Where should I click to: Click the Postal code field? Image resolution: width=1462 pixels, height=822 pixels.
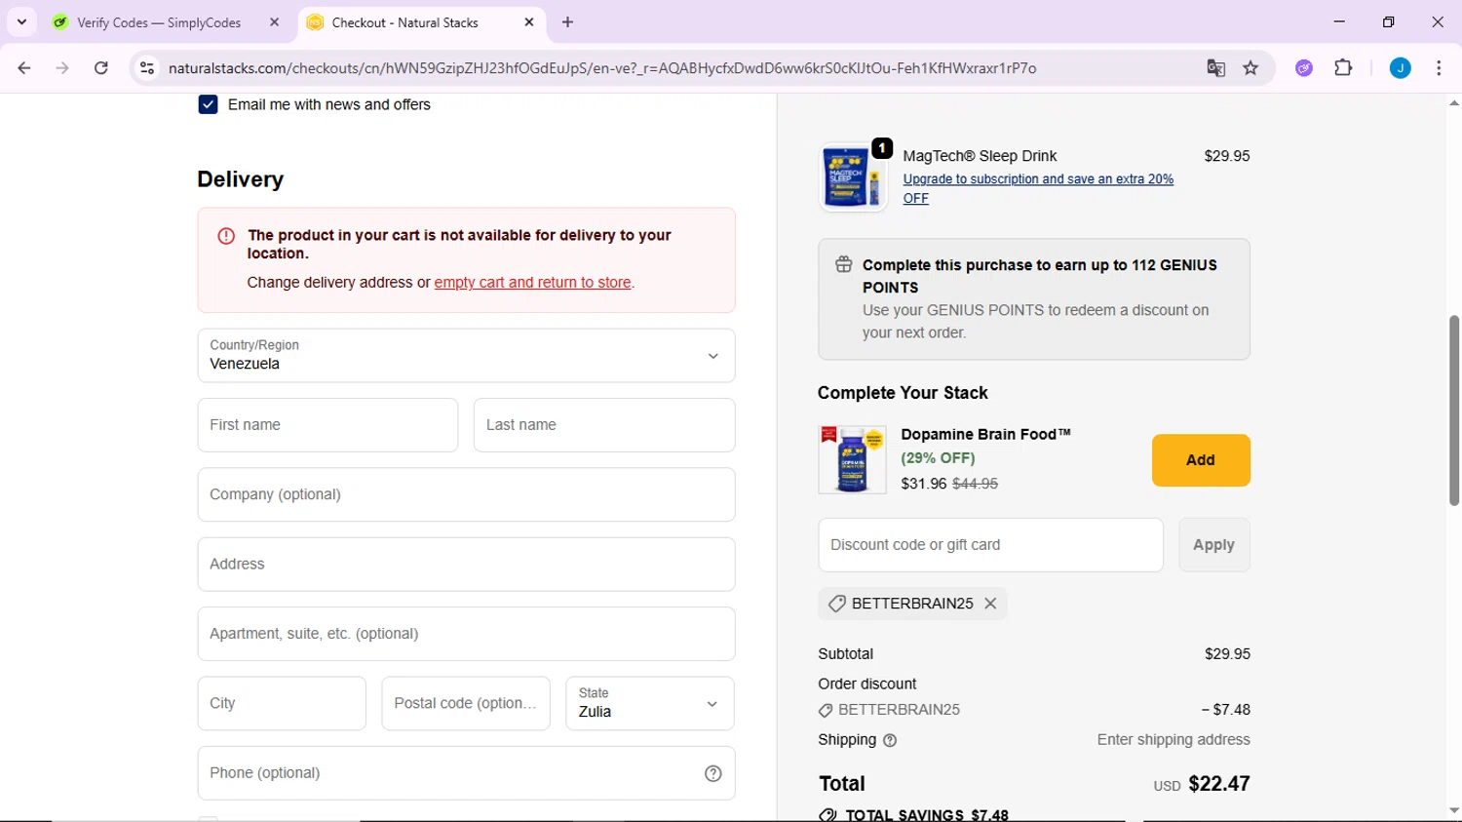coord(466,703)
